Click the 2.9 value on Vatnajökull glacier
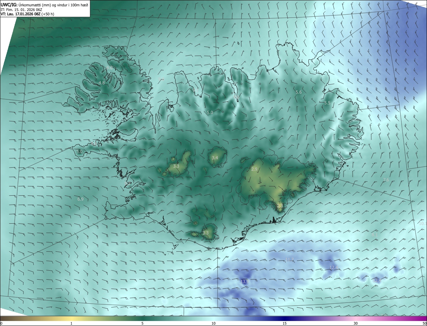The image size is (427, 326). pyautogui.click(x=254, y=169)
